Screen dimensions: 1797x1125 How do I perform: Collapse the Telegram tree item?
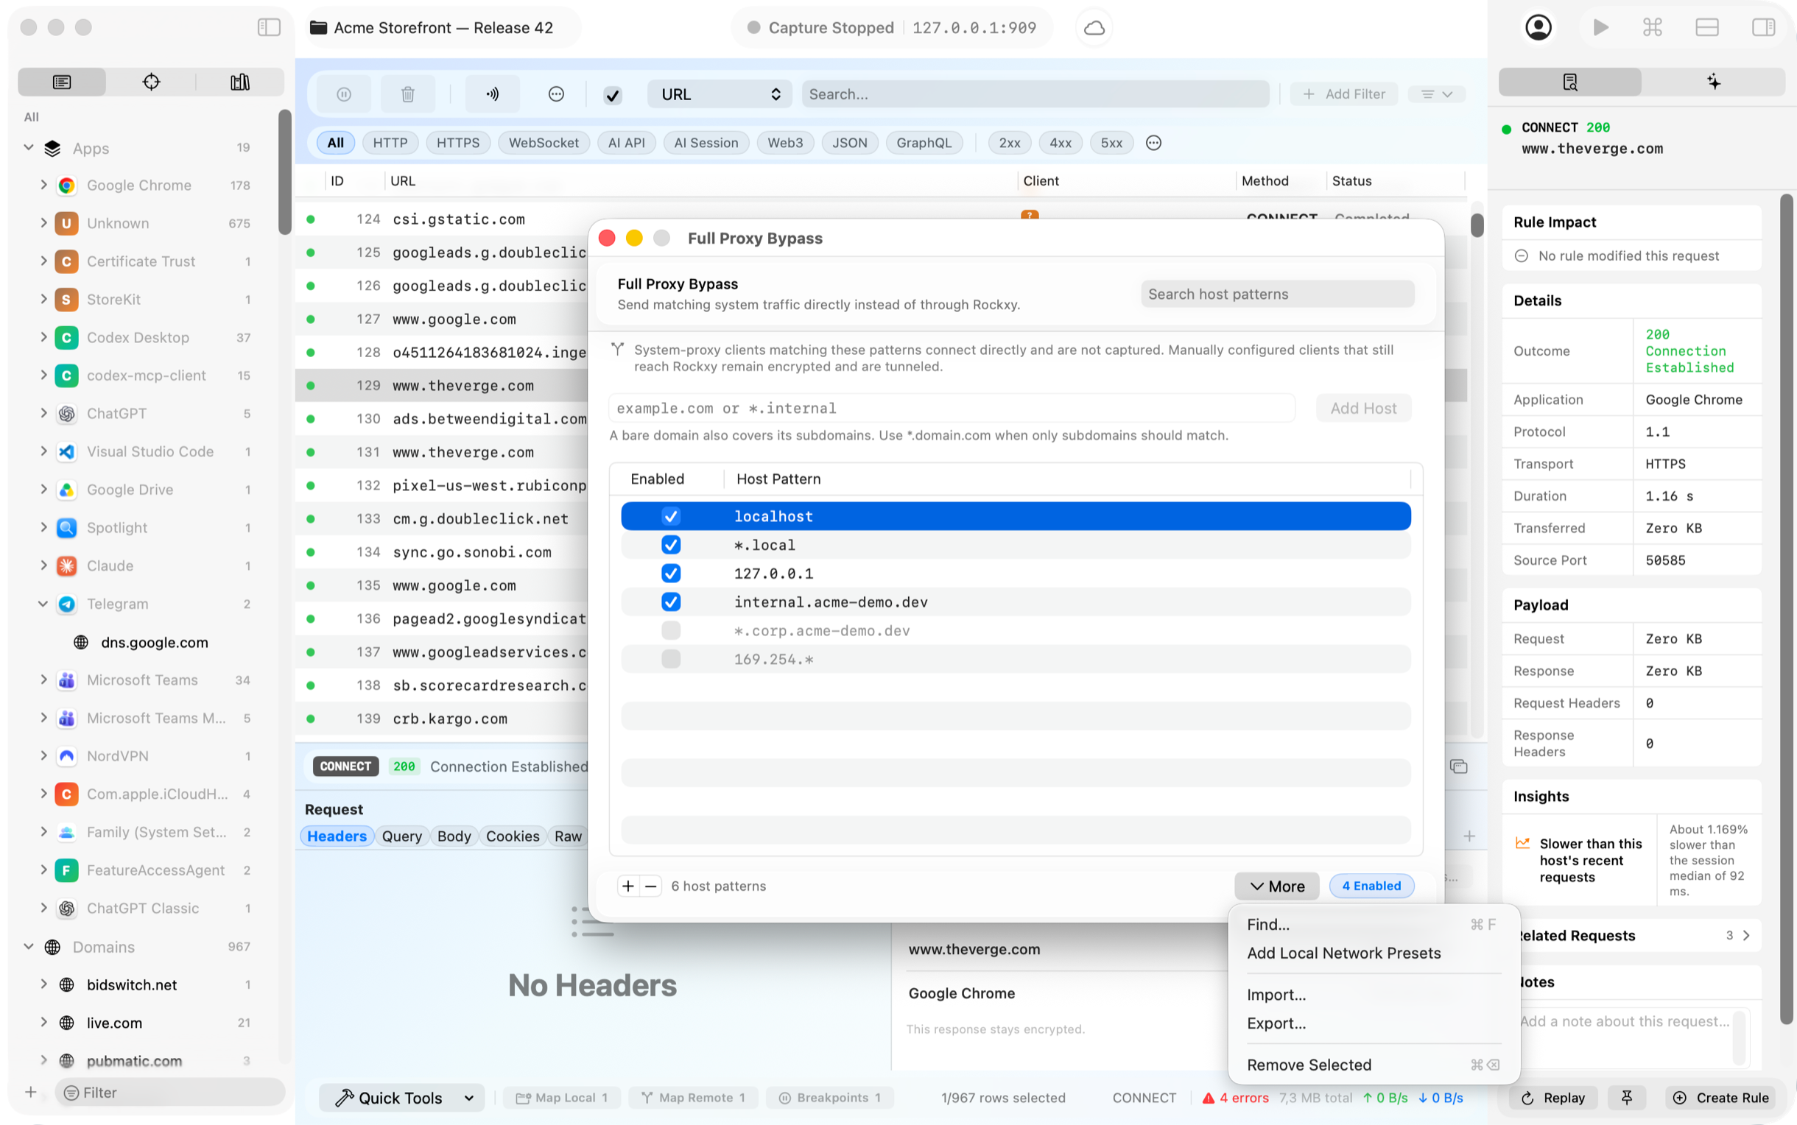pos(43,604)
